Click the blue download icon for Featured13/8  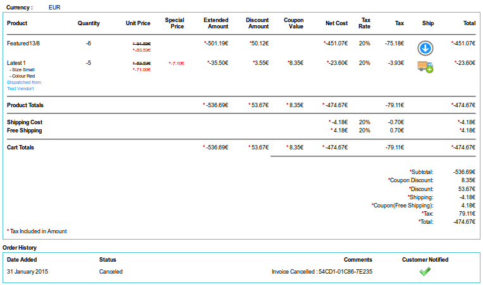[425, 48]
